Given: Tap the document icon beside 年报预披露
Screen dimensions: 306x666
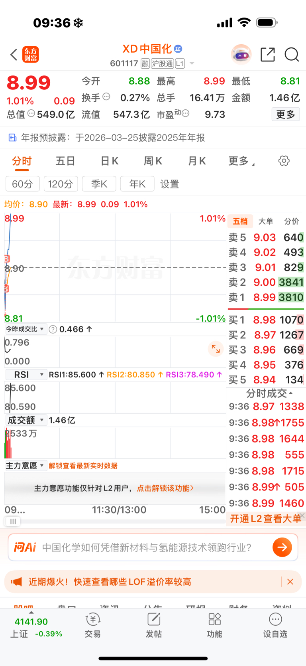Looking at the screenshot, I should coord(12,138).
